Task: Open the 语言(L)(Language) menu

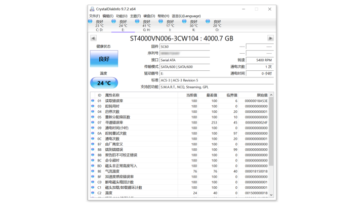Action: click(x=186, y=16)
